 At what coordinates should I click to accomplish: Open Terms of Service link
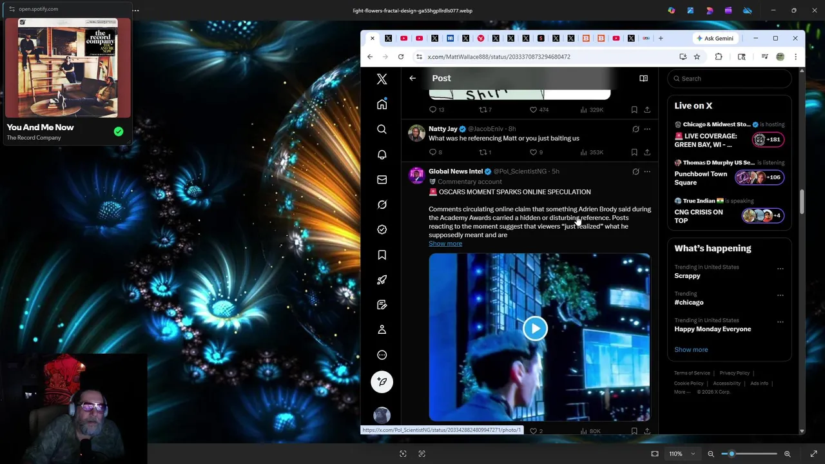click(692, 373)
